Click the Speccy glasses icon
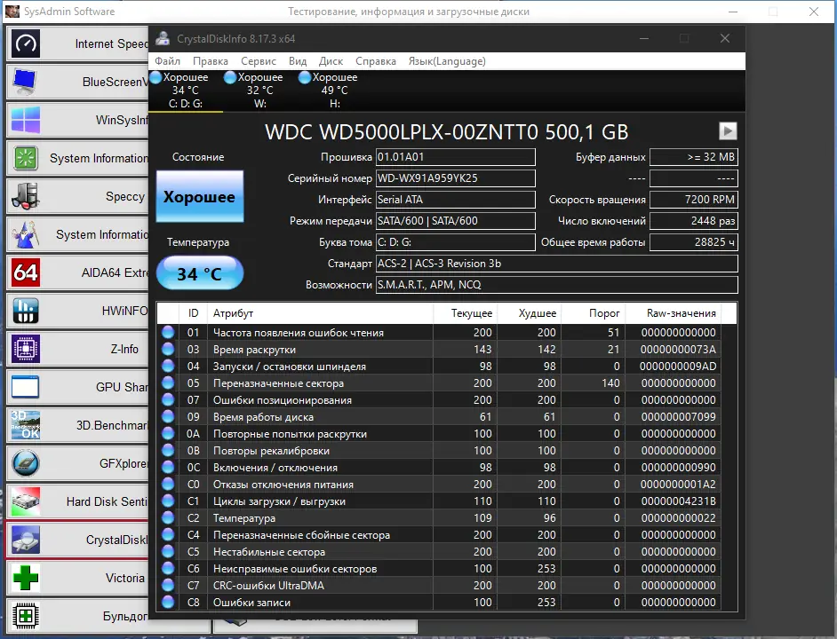 tap(25, 196)
